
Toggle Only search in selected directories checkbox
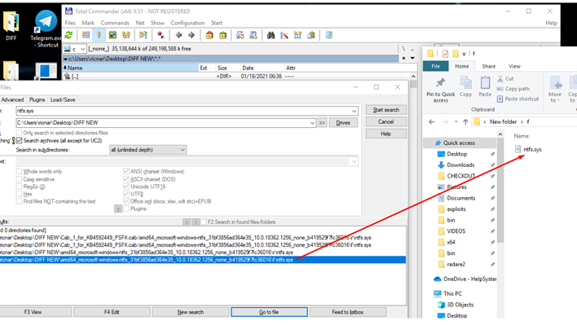pyautogui.click(x=19, y=133)
